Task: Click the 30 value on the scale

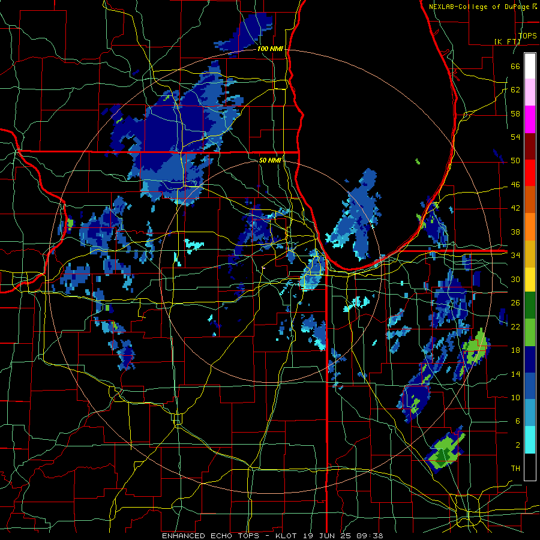Action: 515,279
